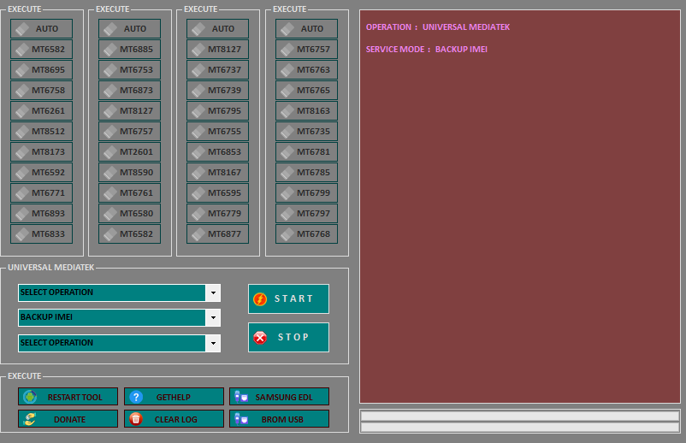Image resolution: width=686 pixels, height=443 pixels.
Task: Choose the MT6763 chipset
Action: 307,69
